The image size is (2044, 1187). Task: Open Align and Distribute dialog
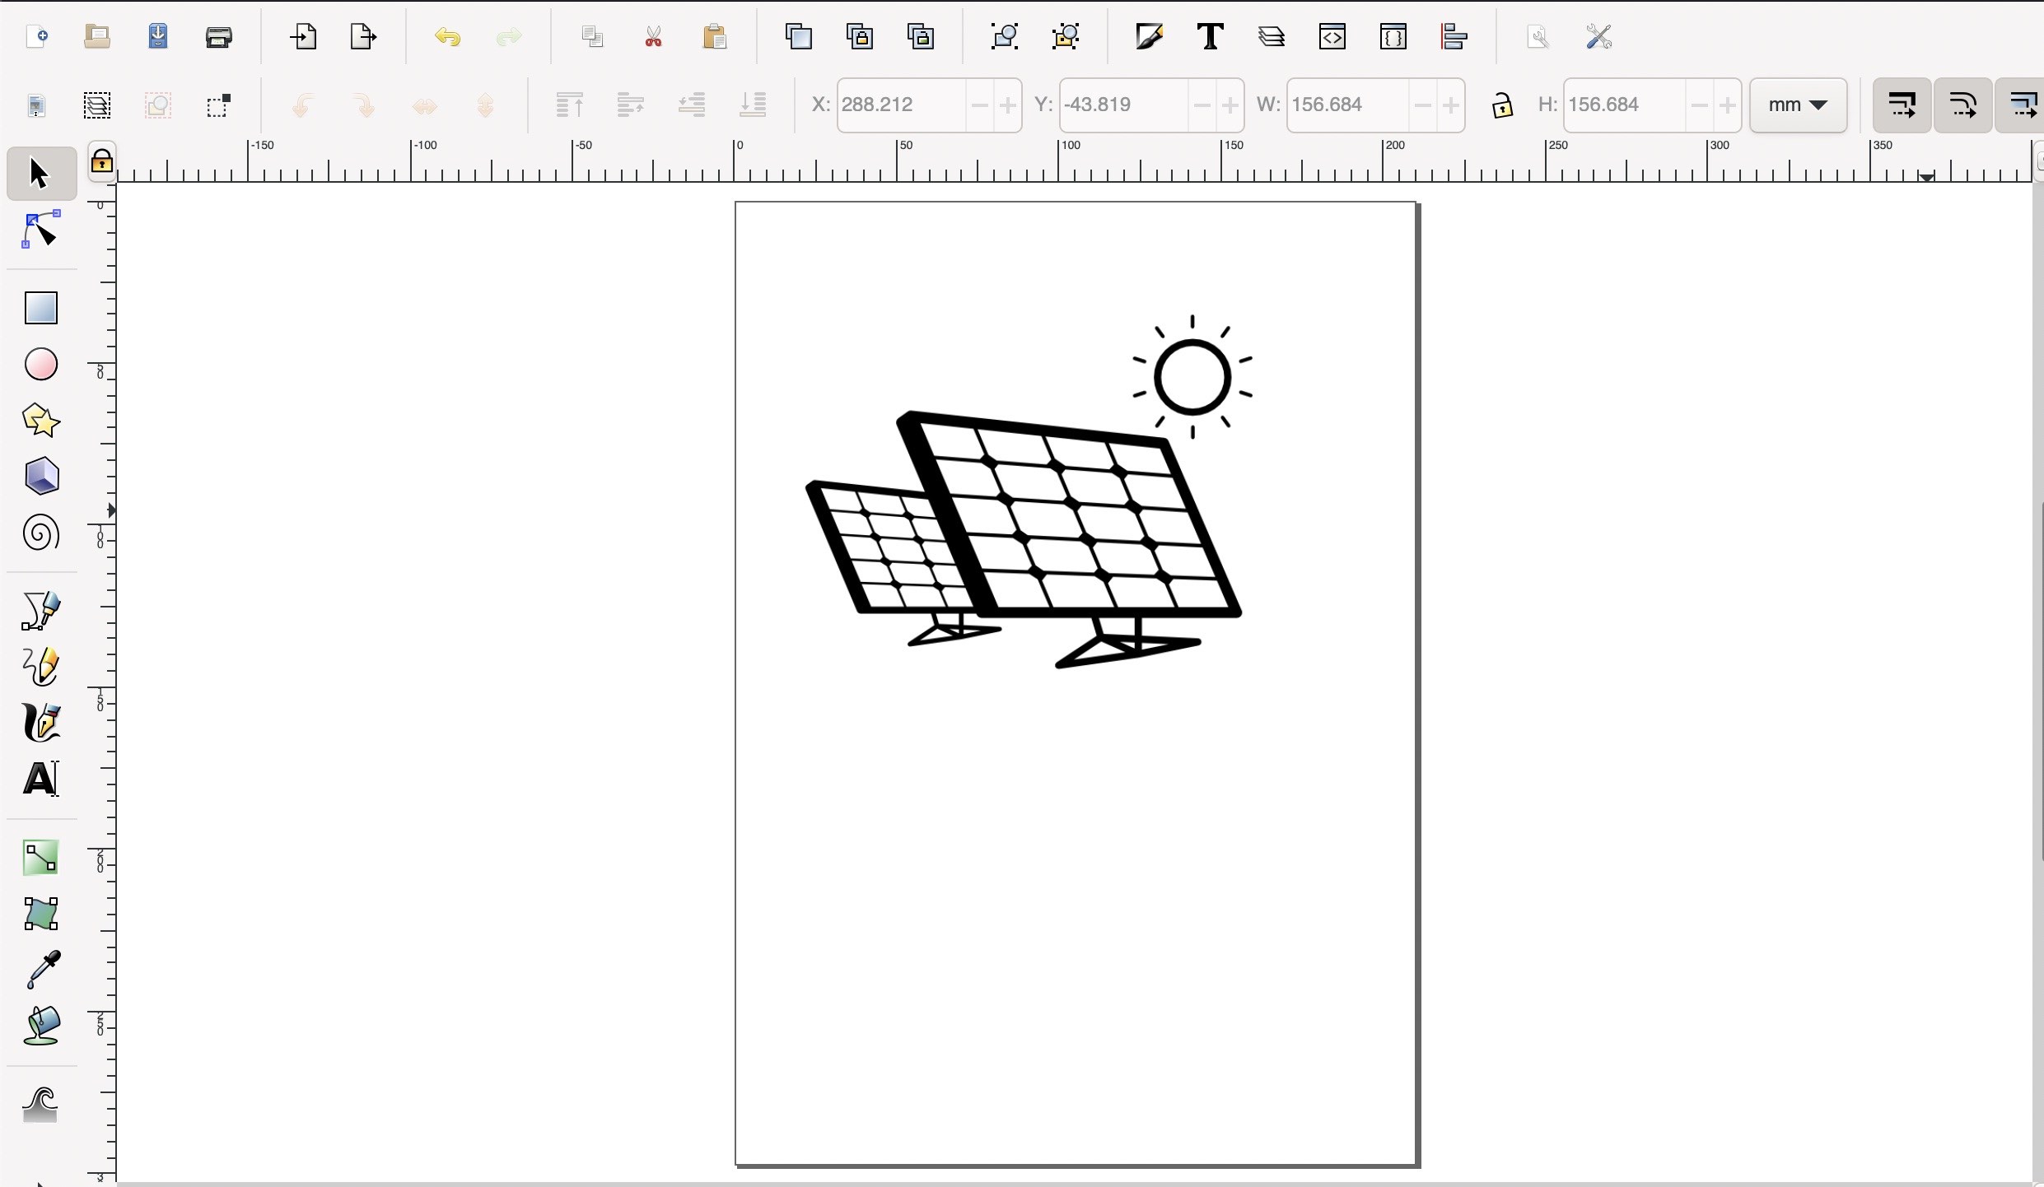(1454, 37)
